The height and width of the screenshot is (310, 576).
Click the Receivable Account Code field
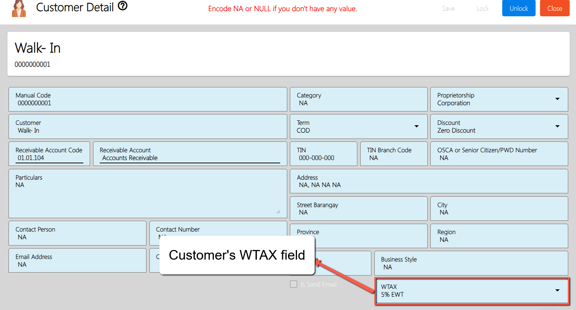coord(49,158)
